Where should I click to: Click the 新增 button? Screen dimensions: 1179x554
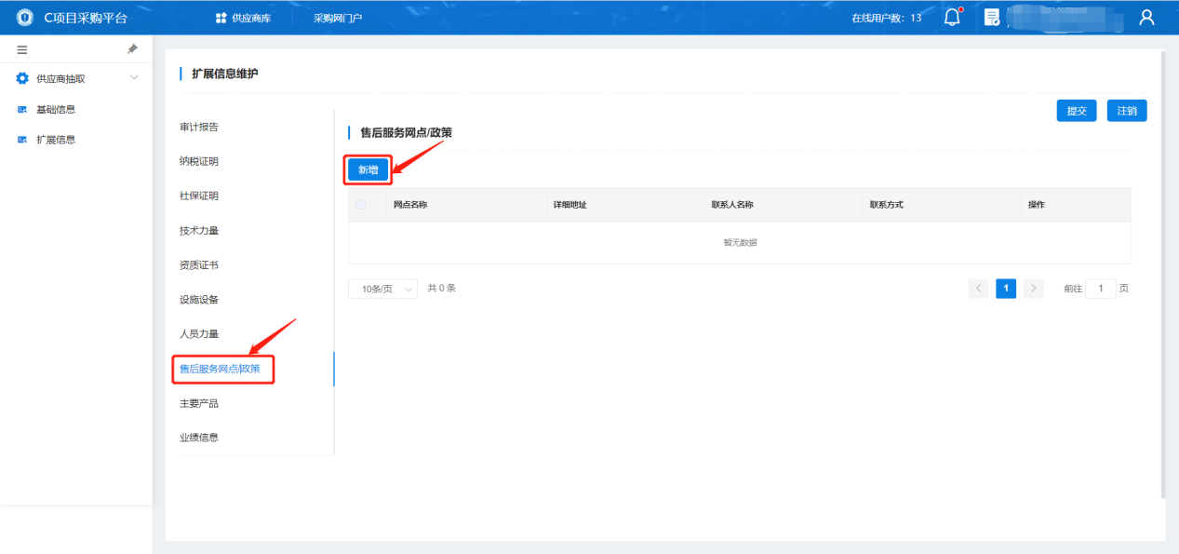coord(368,169)
